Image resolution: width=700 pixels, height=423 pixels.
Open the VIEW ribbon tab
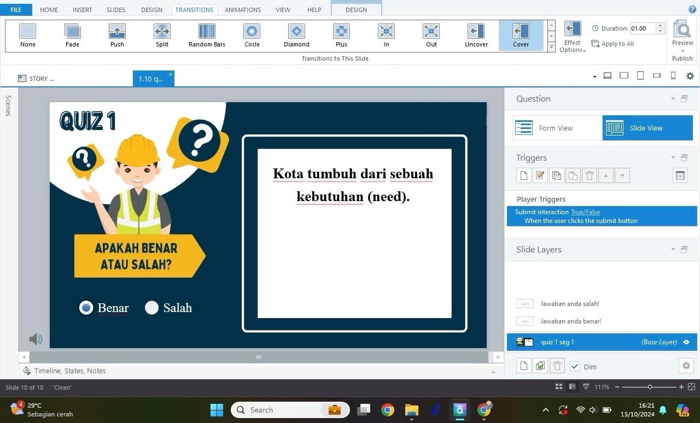[x=283, y=10]
